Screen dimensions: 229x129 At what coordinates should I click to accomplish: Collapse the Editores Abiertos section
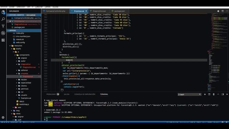(8, 15)
